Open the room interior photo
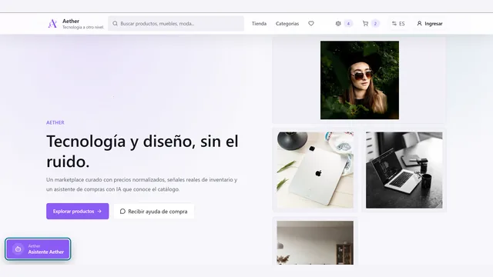The image size is (493, 277). pos(315,242)
